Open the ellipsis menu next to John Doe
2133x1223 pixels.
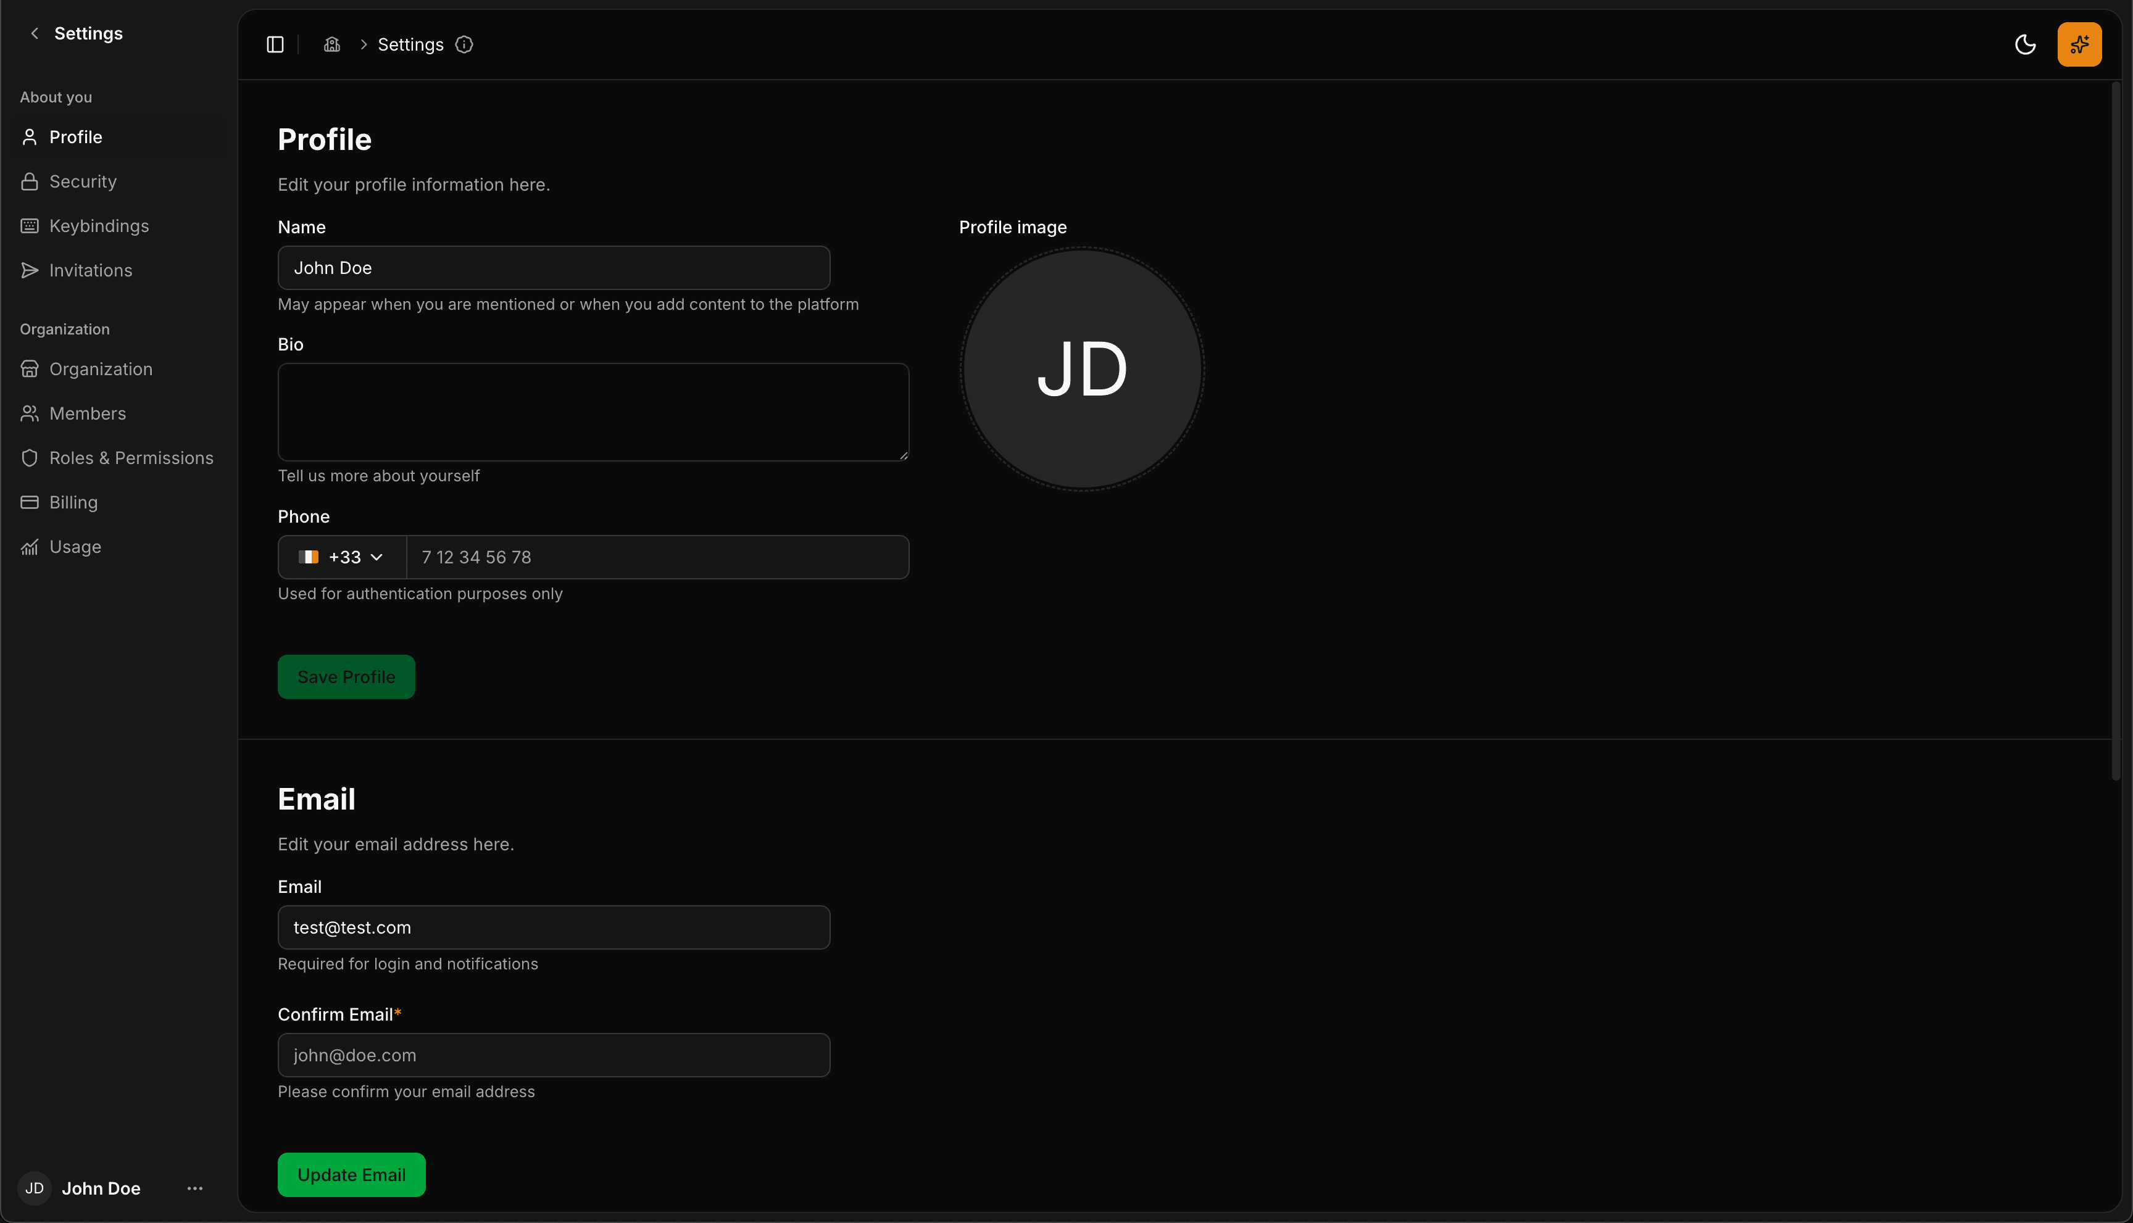tap(194, 1188)
